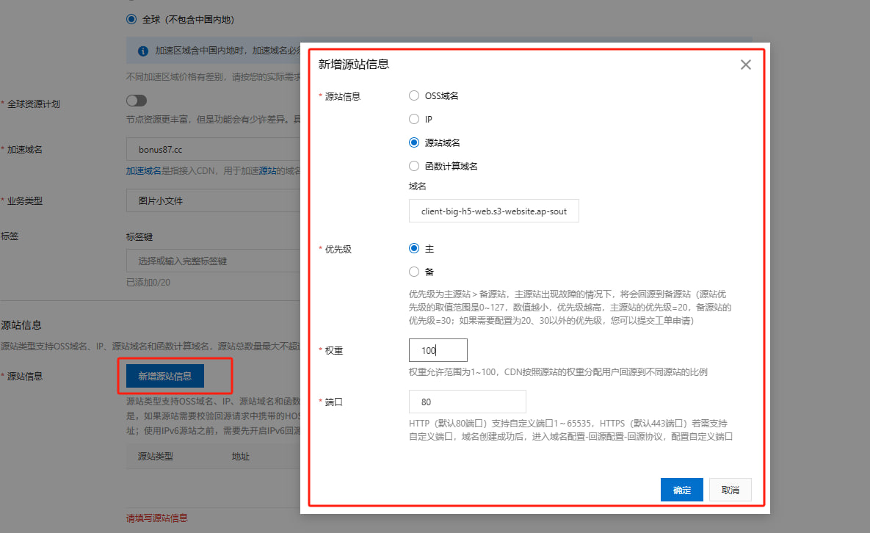
Task: Select the 源站域名 radio button
Action: pos(414,143)
